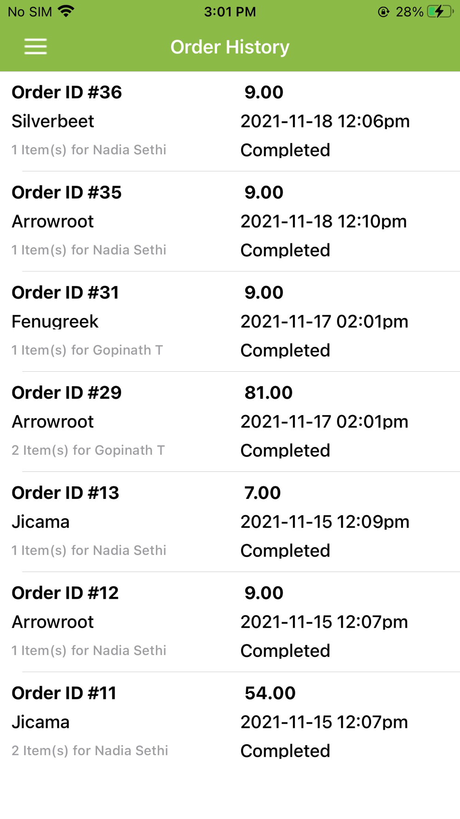Viewport: 460px width, 819px height.
Task: Tap the 81.00 order total
Action: pyautogui.click(x=268, y=393)
